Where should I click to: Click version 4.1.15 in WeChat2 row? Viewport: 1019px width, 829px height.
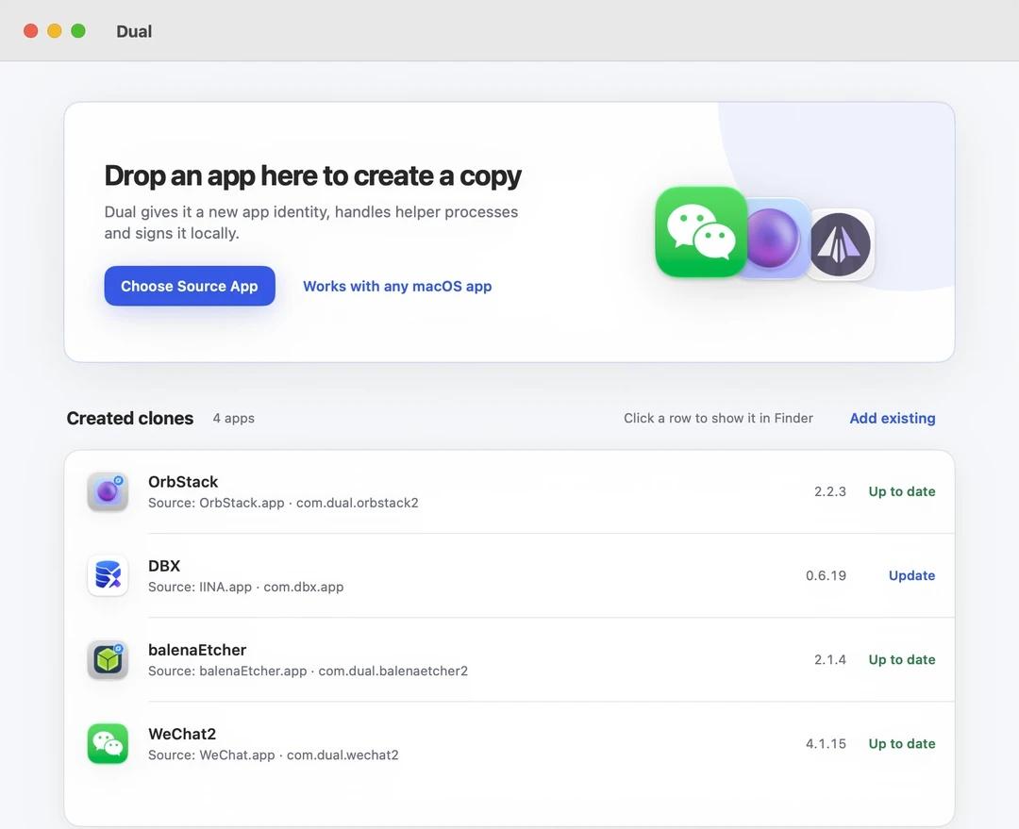click(826, 744)
